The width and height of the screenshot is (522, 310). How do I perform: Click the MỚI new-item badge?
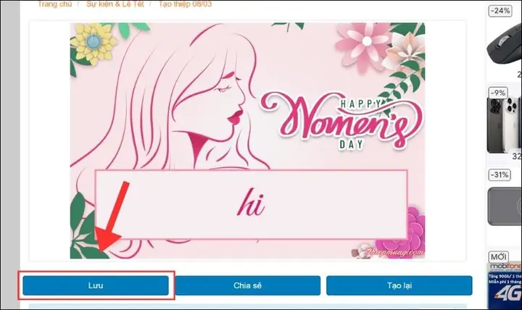(x=498, y=257)
